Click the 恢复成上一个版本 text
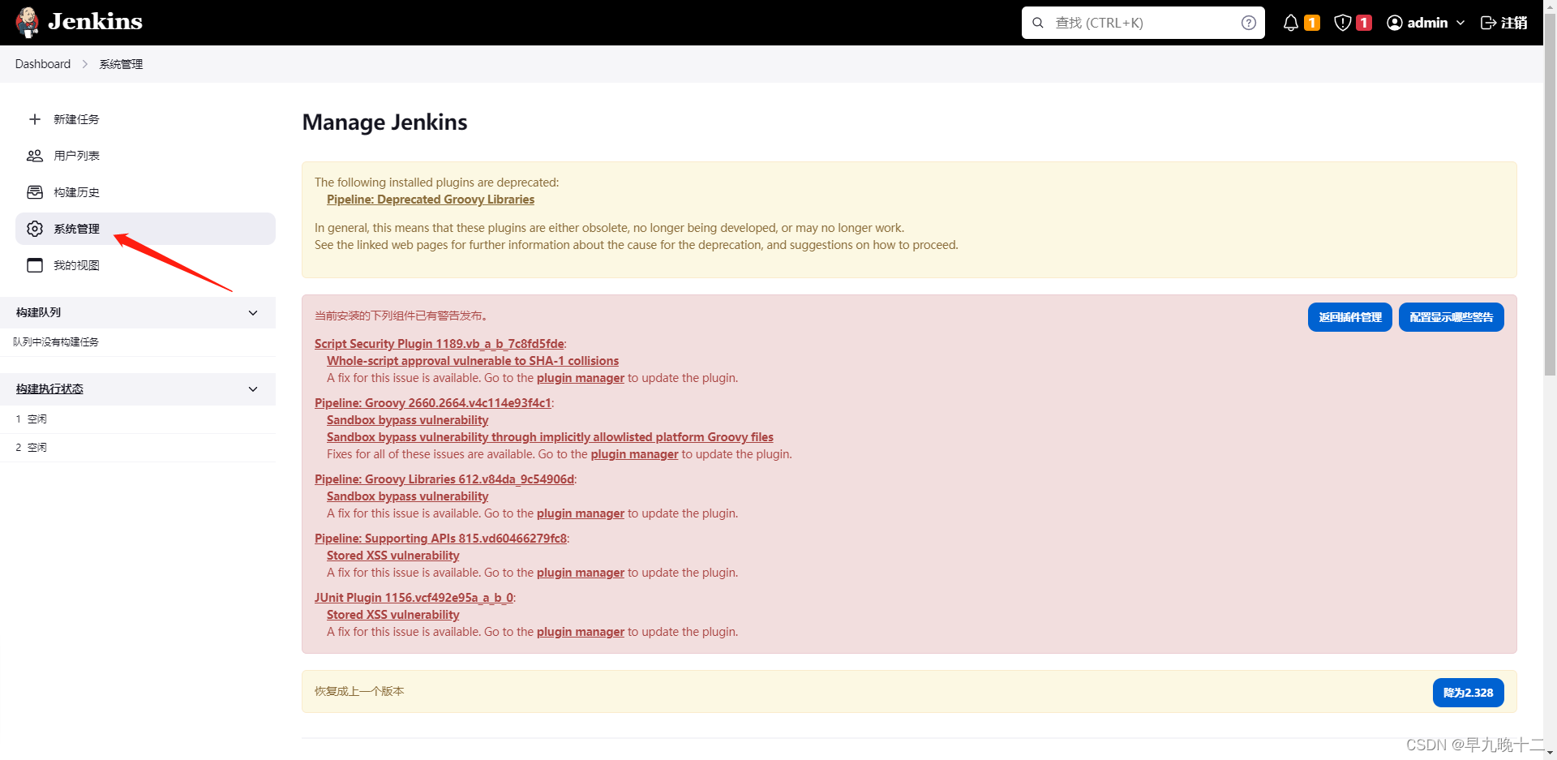 point(359,692)
